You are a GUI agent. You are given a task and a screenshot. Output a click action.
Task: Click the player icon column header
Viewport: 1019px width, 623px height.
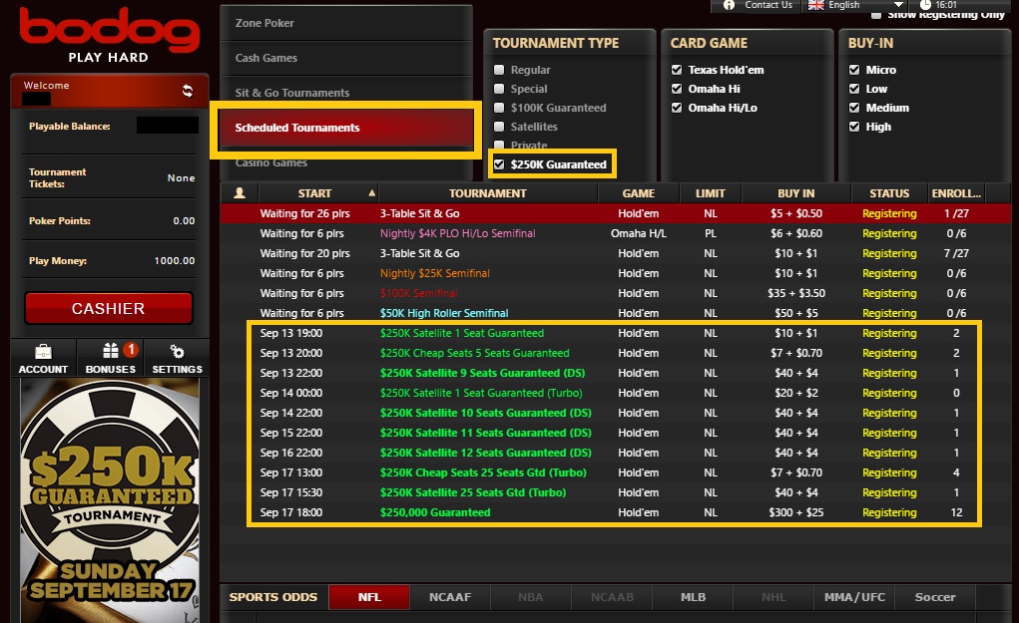pyautogui.click(x=240, y=192)
